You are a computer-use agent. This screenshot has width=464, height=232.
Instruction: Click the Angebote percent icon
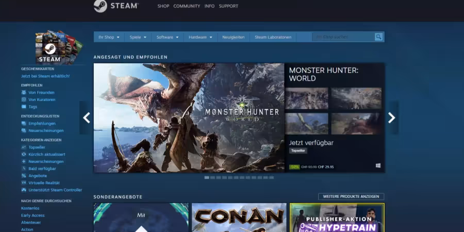point(24,175)
